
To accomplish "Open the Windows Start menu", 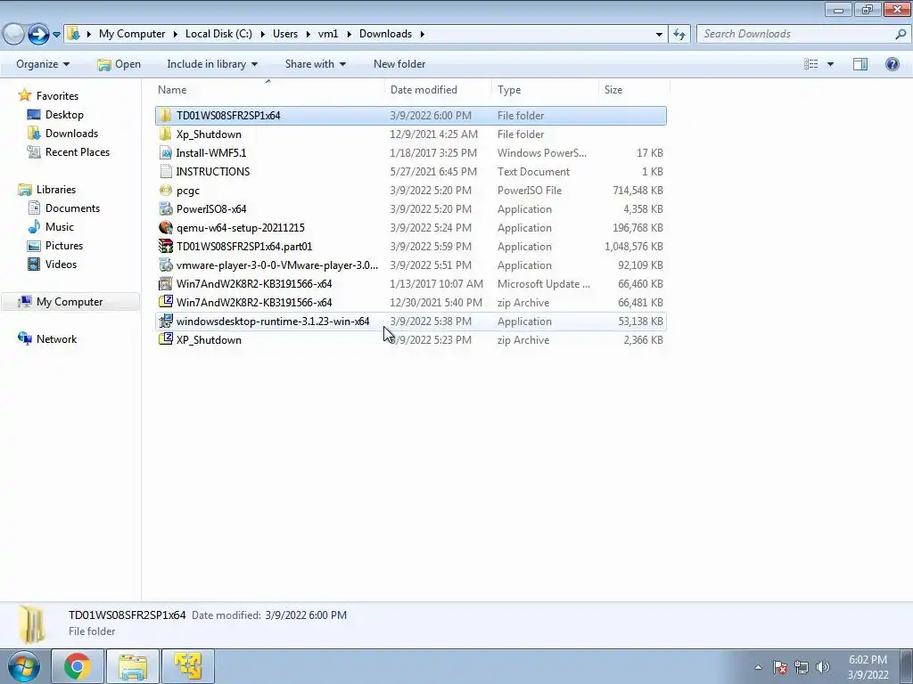I will coord(24,666).
